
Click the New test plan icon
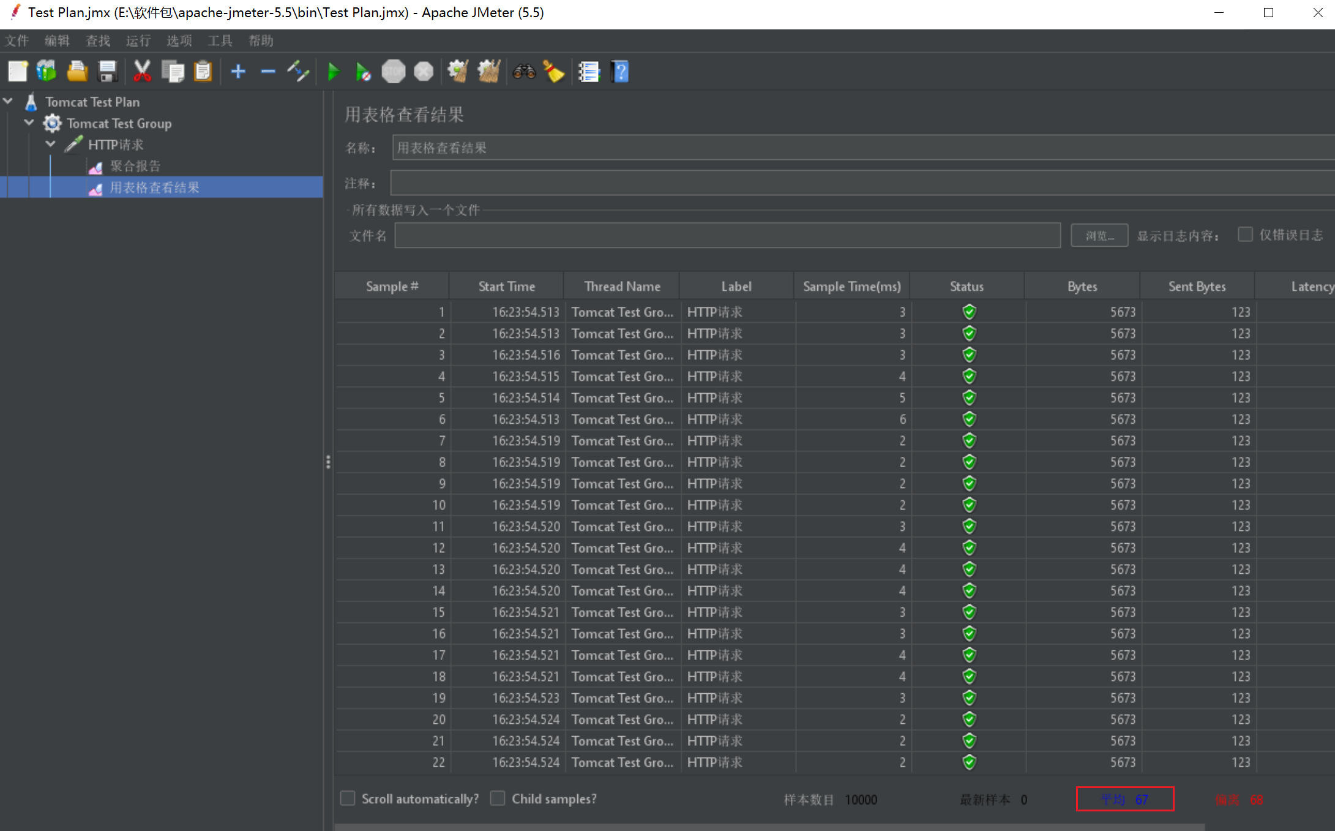click(x=18, y=72)
